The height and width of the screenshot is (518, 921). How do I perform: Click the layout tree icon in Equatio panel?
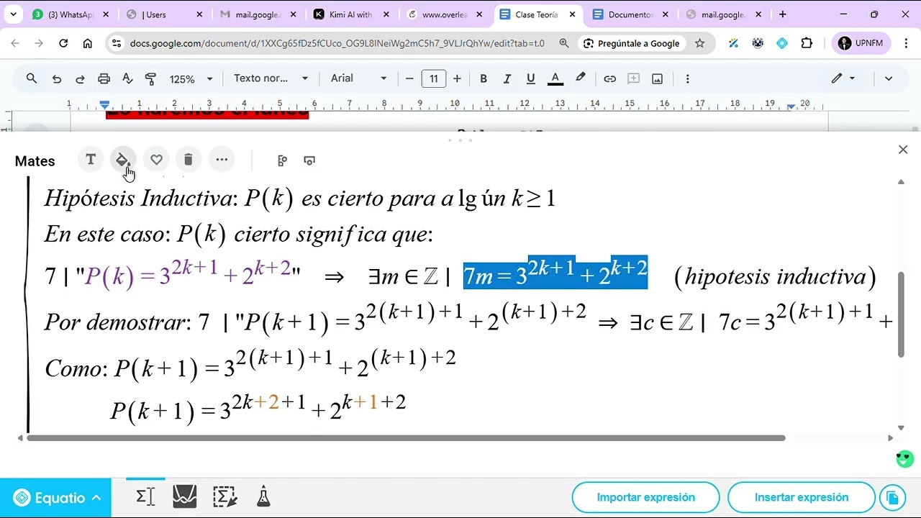tap(282, 160)
